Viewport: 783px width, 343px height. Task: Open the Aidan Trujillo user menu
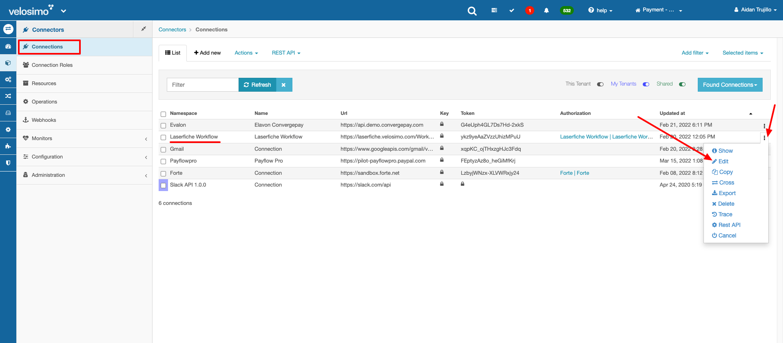755,10
